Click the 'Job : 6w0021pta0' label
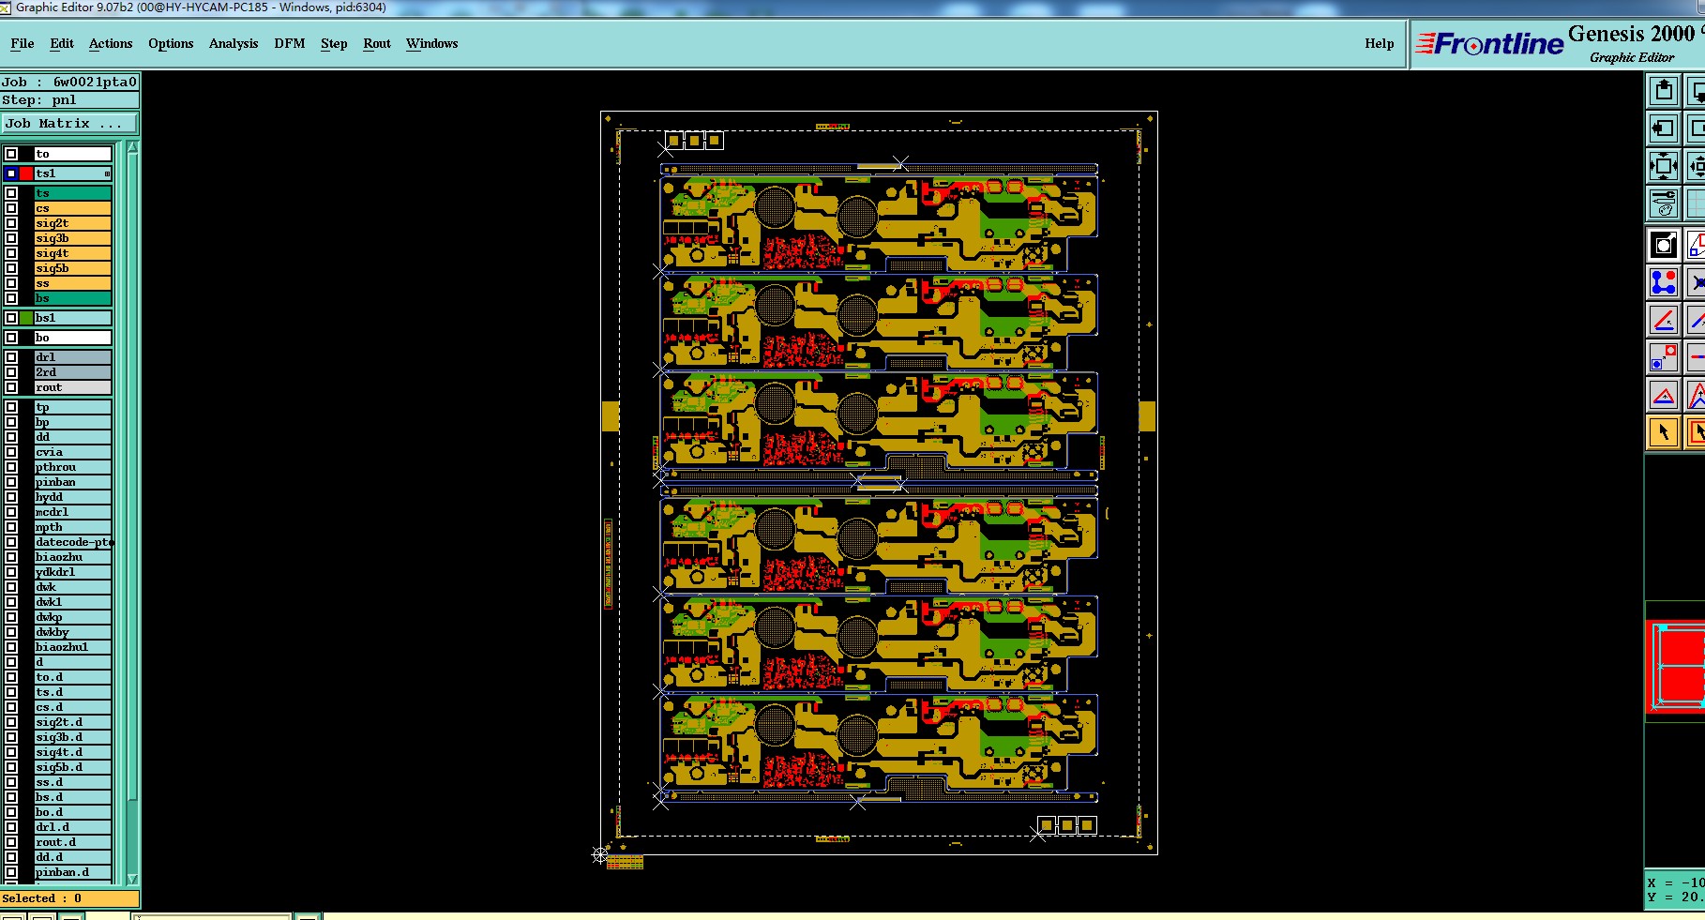This screenshot has width=1705, height=920. [x=69, y=82]
